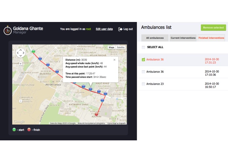Screen dimensions: 228x162
Task: Click the green start marker on map
Action: point(33,51)
